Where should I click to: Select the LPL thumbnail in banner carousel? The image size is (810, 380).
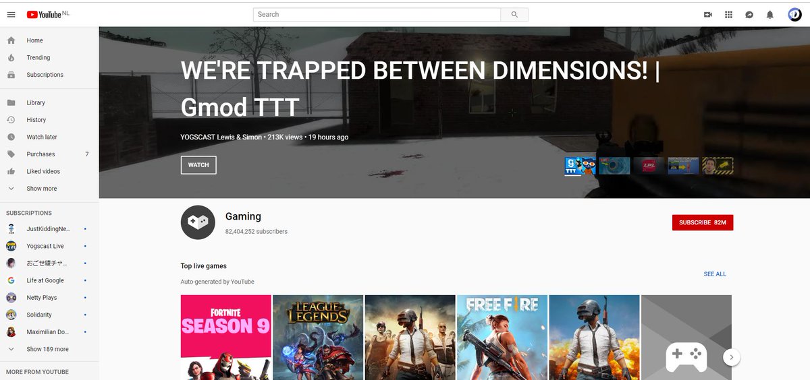[649, 166]
